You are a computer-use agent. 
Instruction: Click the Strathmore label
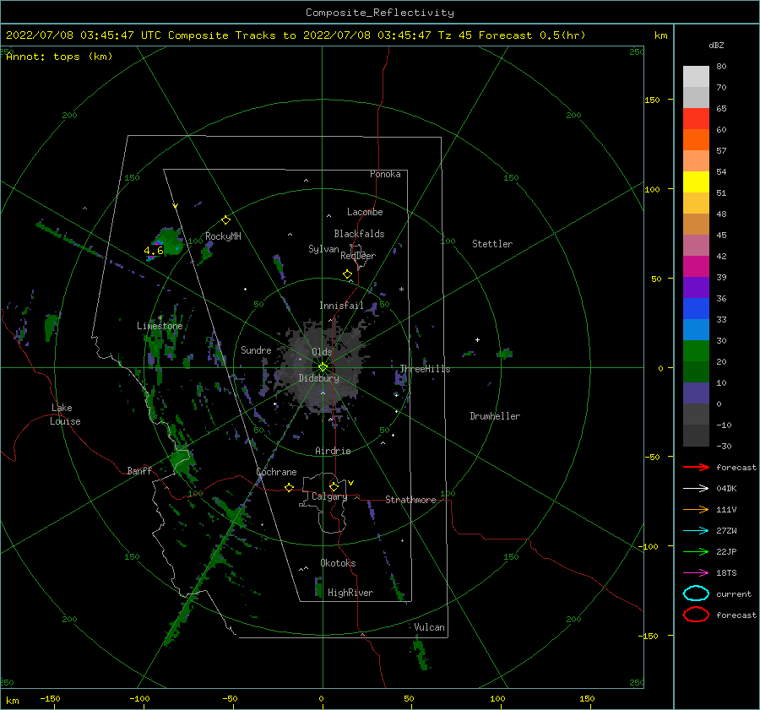pyautogui.click(x=410, y=500)
